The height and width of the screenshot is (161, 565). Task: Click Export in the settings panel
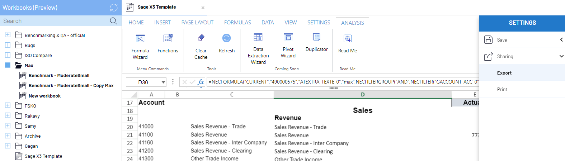click(x=504, y=73)
